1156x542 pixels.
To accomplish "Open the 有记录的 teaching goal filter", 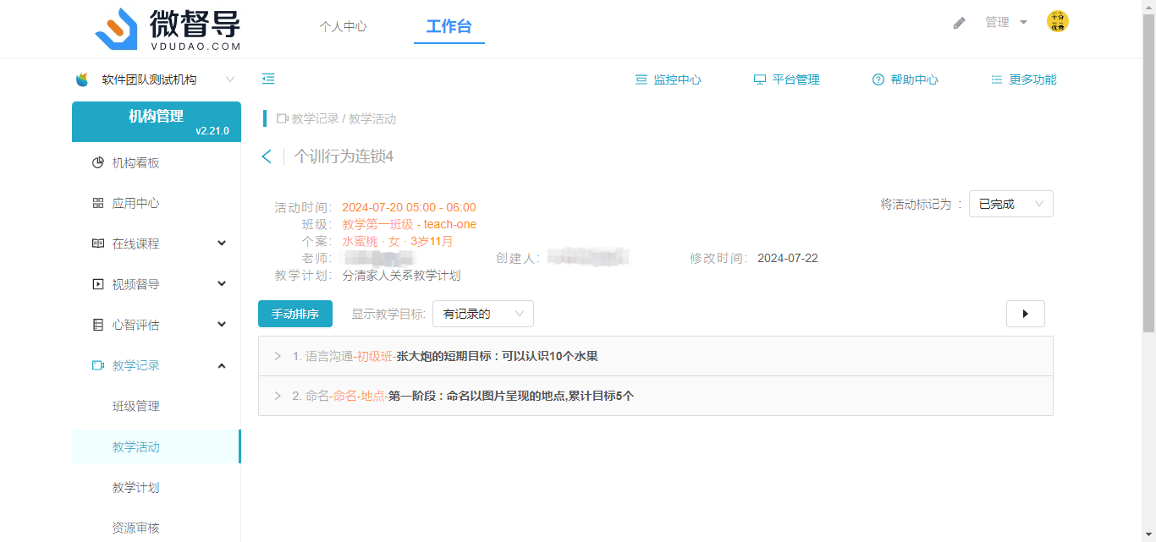I will (x=482, y=314).
